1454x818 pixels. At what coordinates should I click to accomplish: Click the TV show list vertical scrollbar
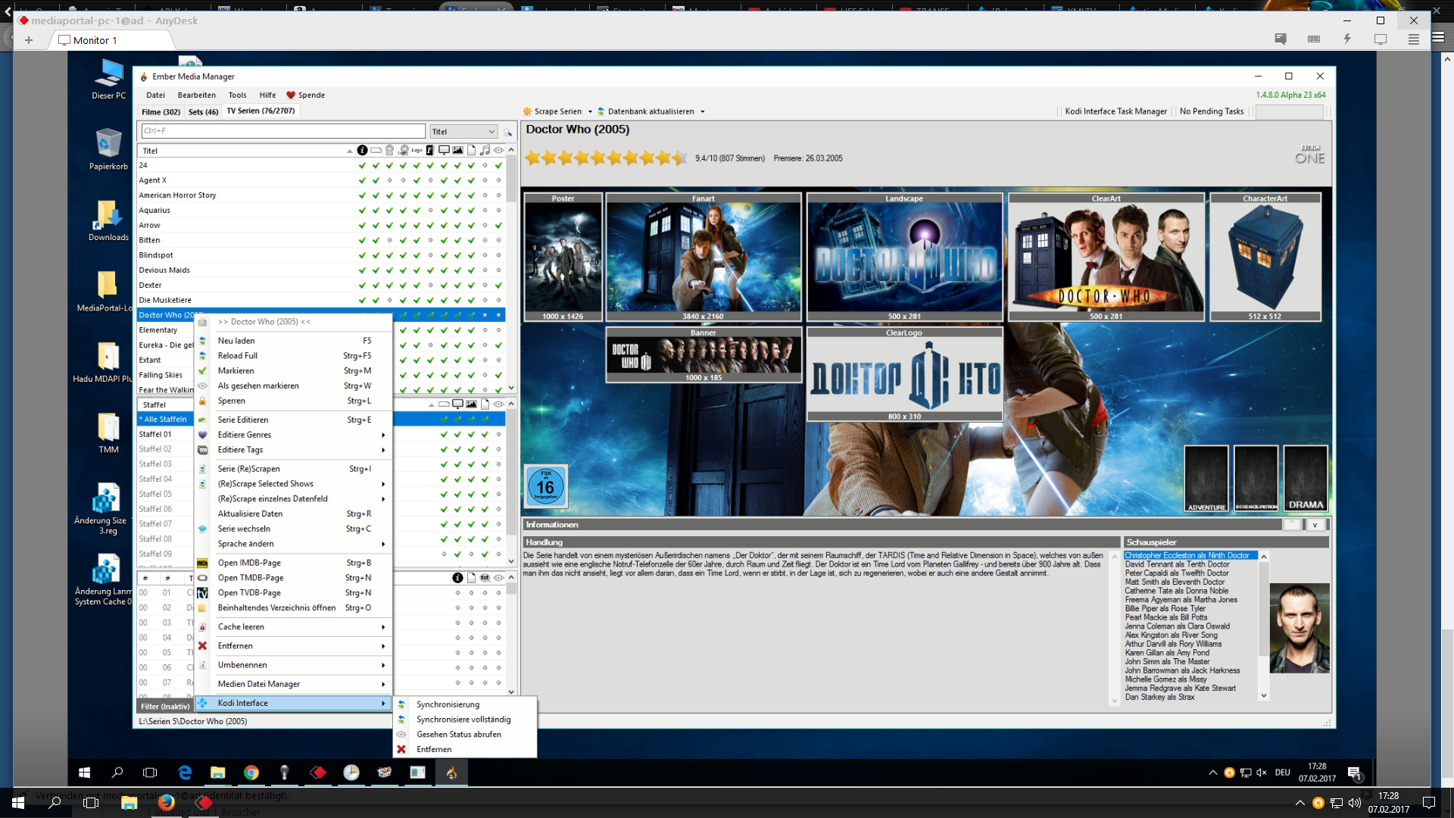point(511,269)
